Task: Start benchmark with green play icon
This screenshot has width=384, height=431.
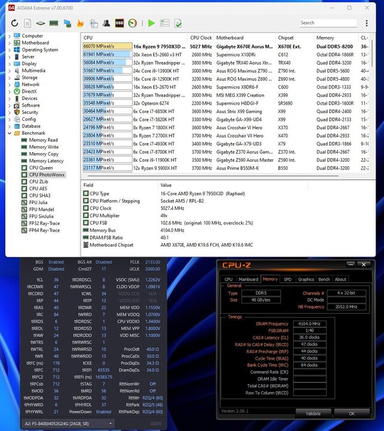Action: tap(151, 23)
